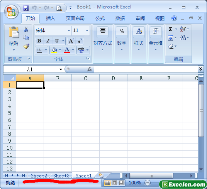The width and height of the screenshot is (207, 189).
Task: Click the Office Button logo
Action: [x=12, y=12]
